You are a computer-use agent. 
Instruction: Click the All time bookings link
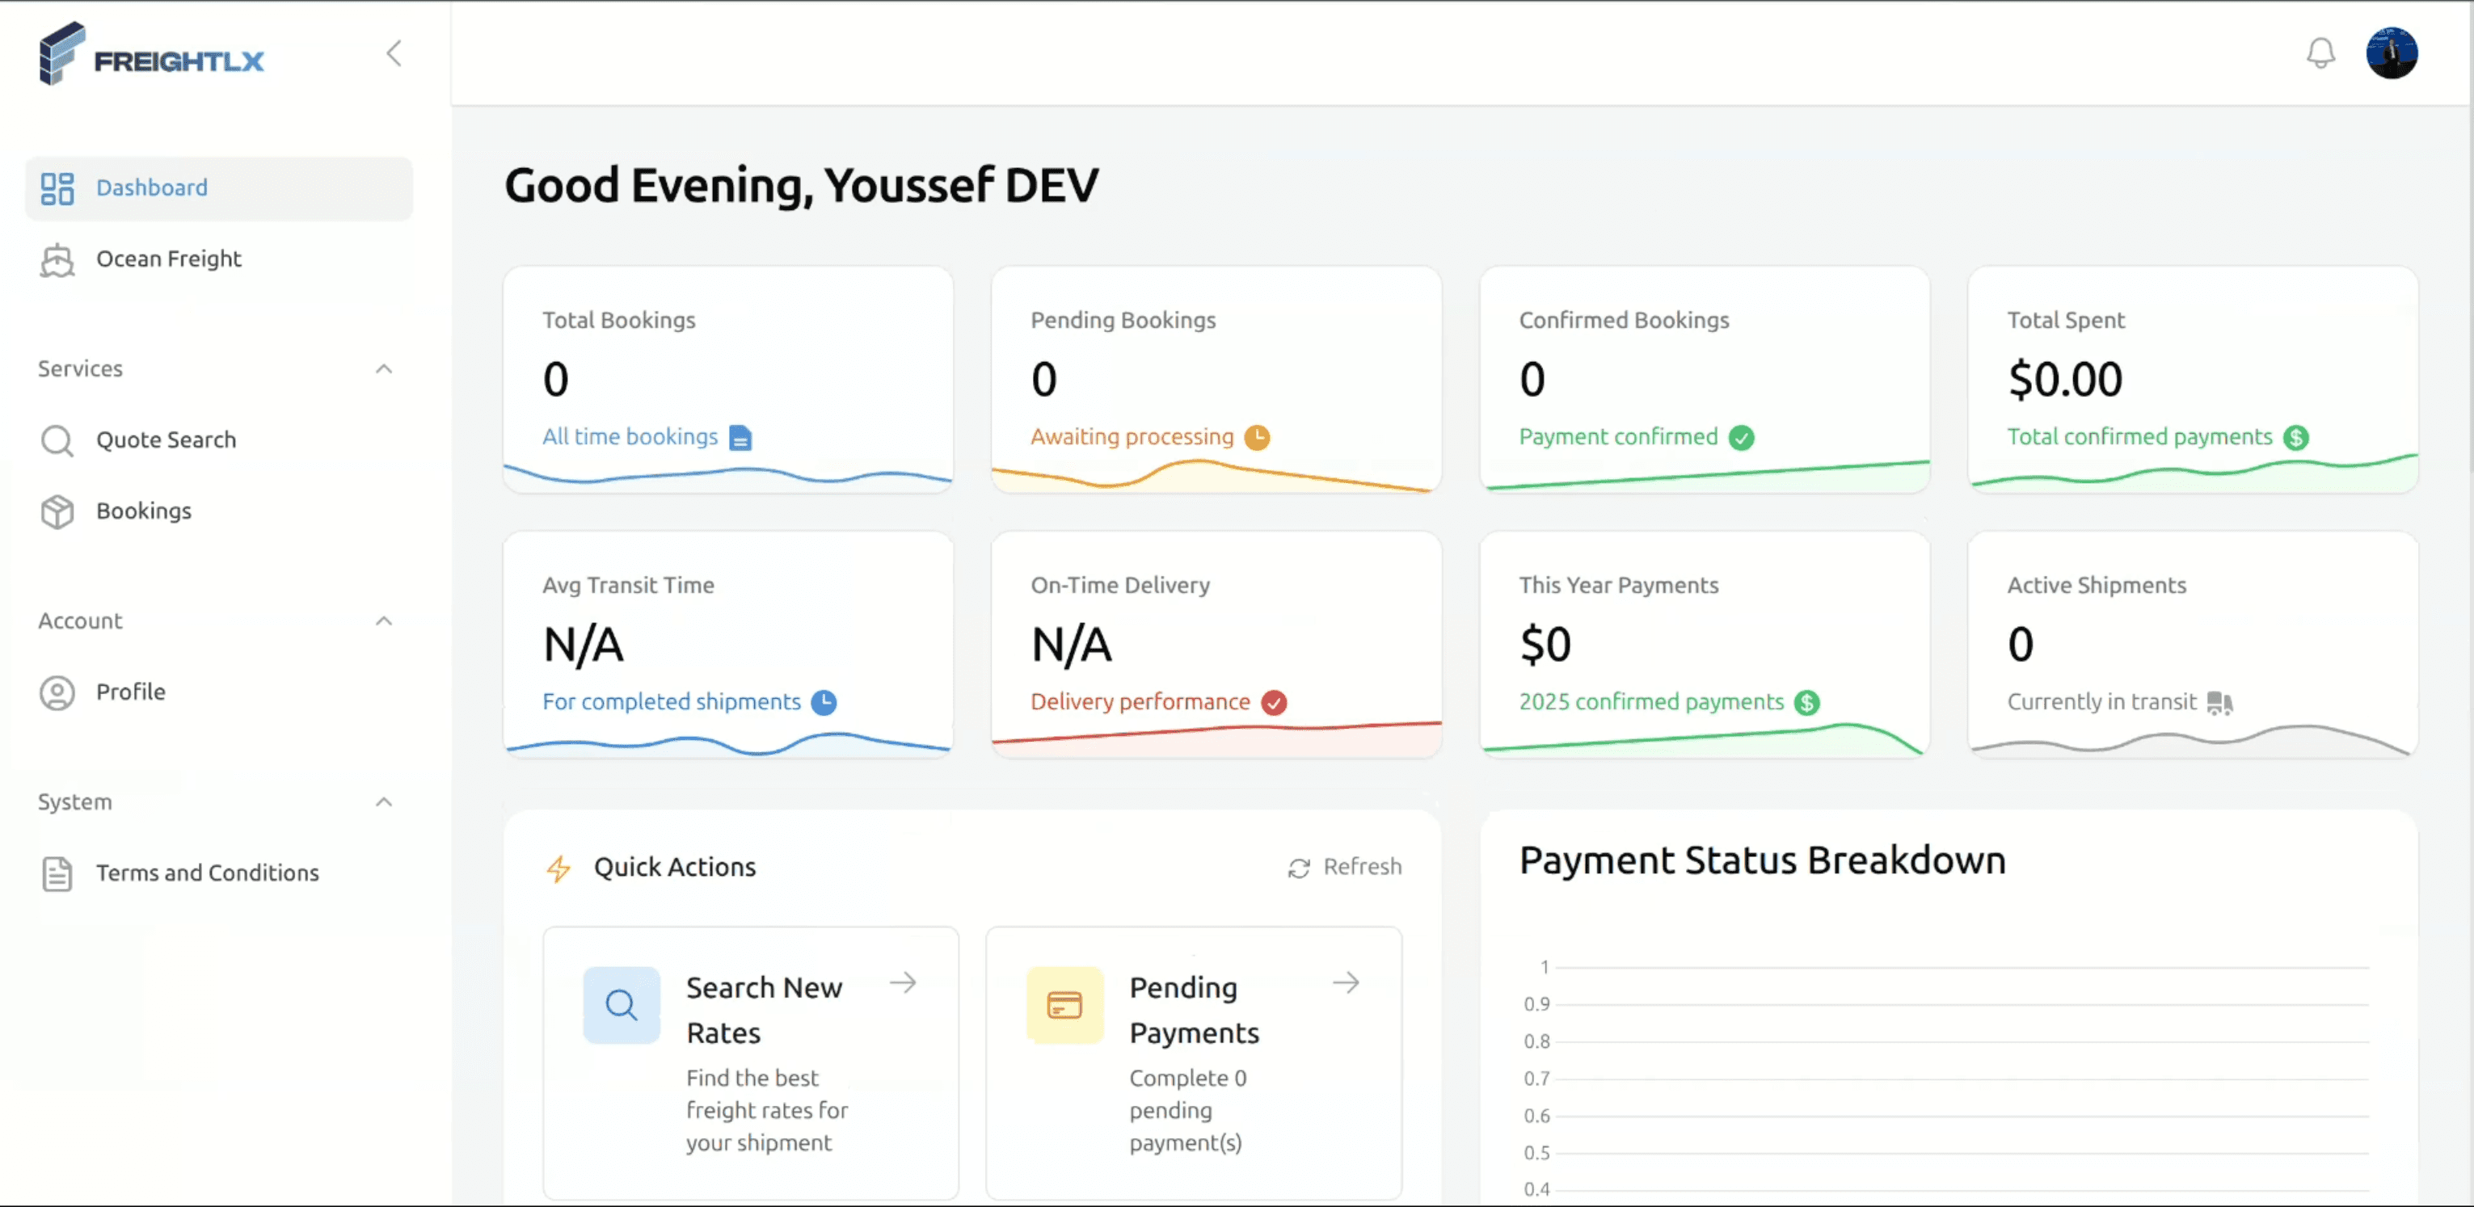pyautogui.click(x=630, y=437)
